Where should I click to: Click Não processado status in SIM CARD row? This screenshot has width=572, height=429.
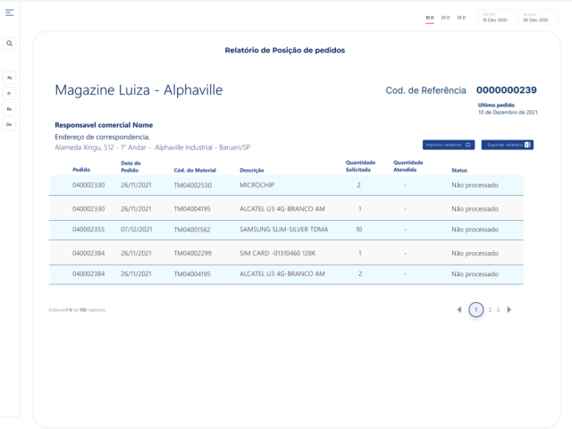(475, 254)
